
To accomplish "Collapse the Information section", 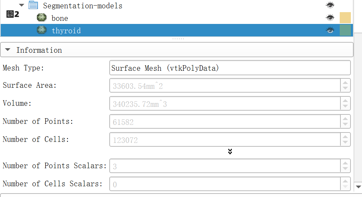I will 8,50.
